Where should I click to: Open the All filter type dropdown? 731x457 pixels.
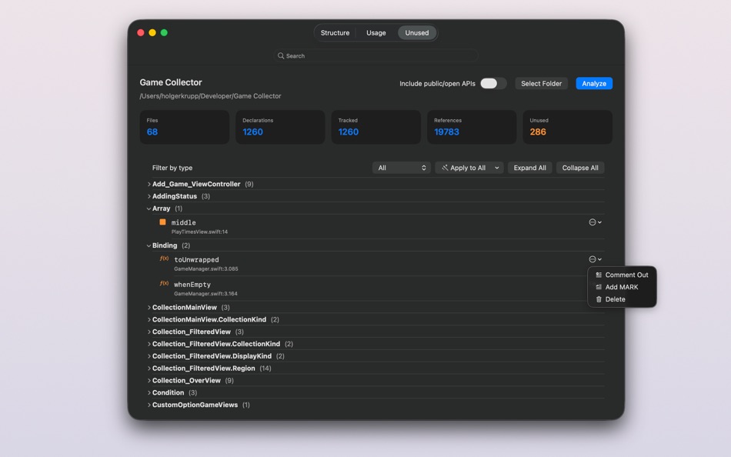coord(403,168)
